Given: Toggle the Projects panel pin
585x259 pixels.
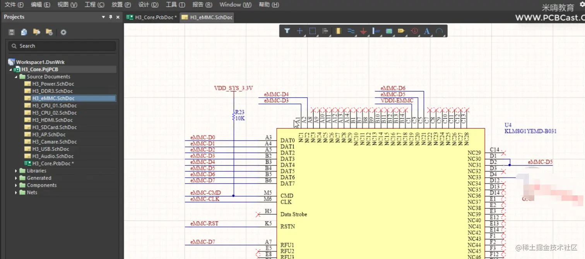Looking at the screenshot, I should (111, 17).
